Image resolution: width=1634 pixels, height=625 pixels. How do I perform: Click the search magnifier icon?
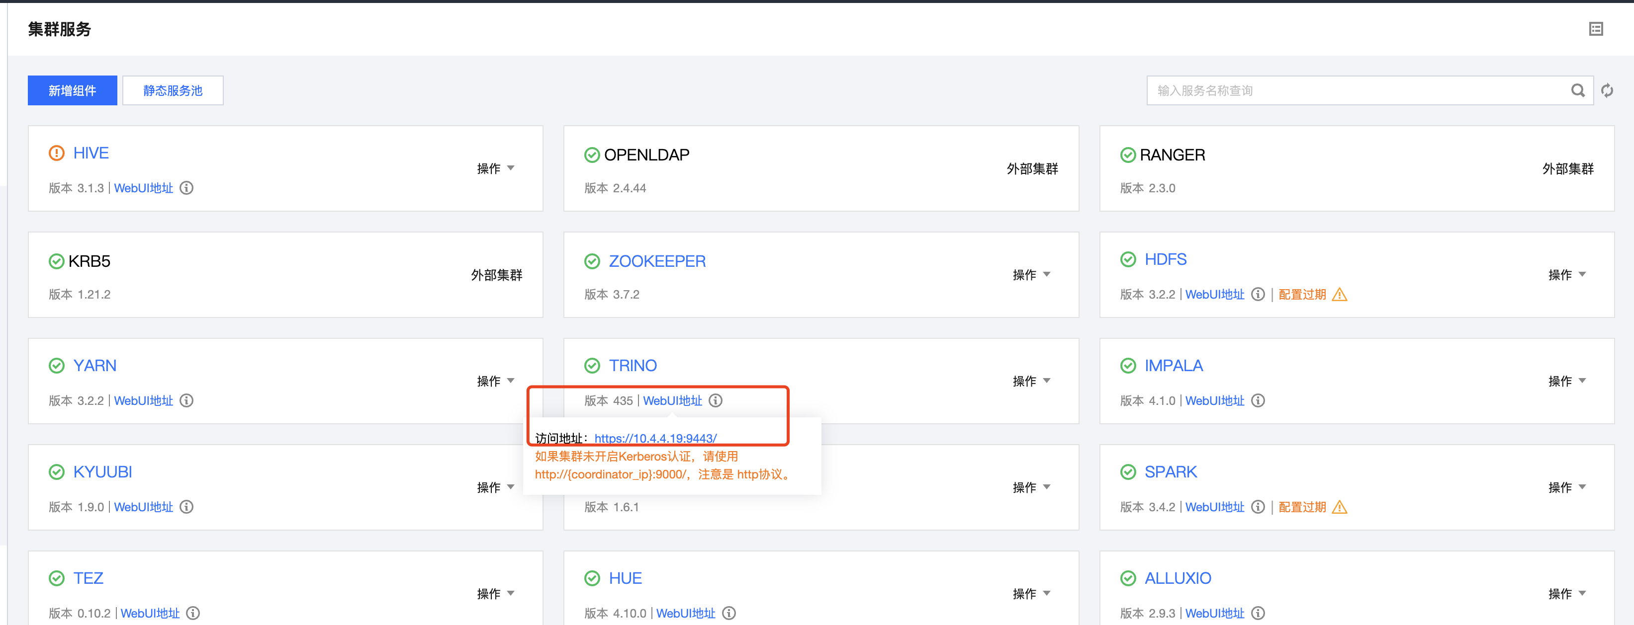[x=1577, y=90]
